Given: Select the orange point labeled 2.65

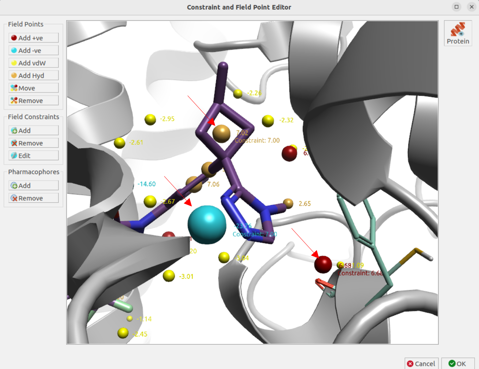Looking at the screenshot, I should (x=288, y=203).
